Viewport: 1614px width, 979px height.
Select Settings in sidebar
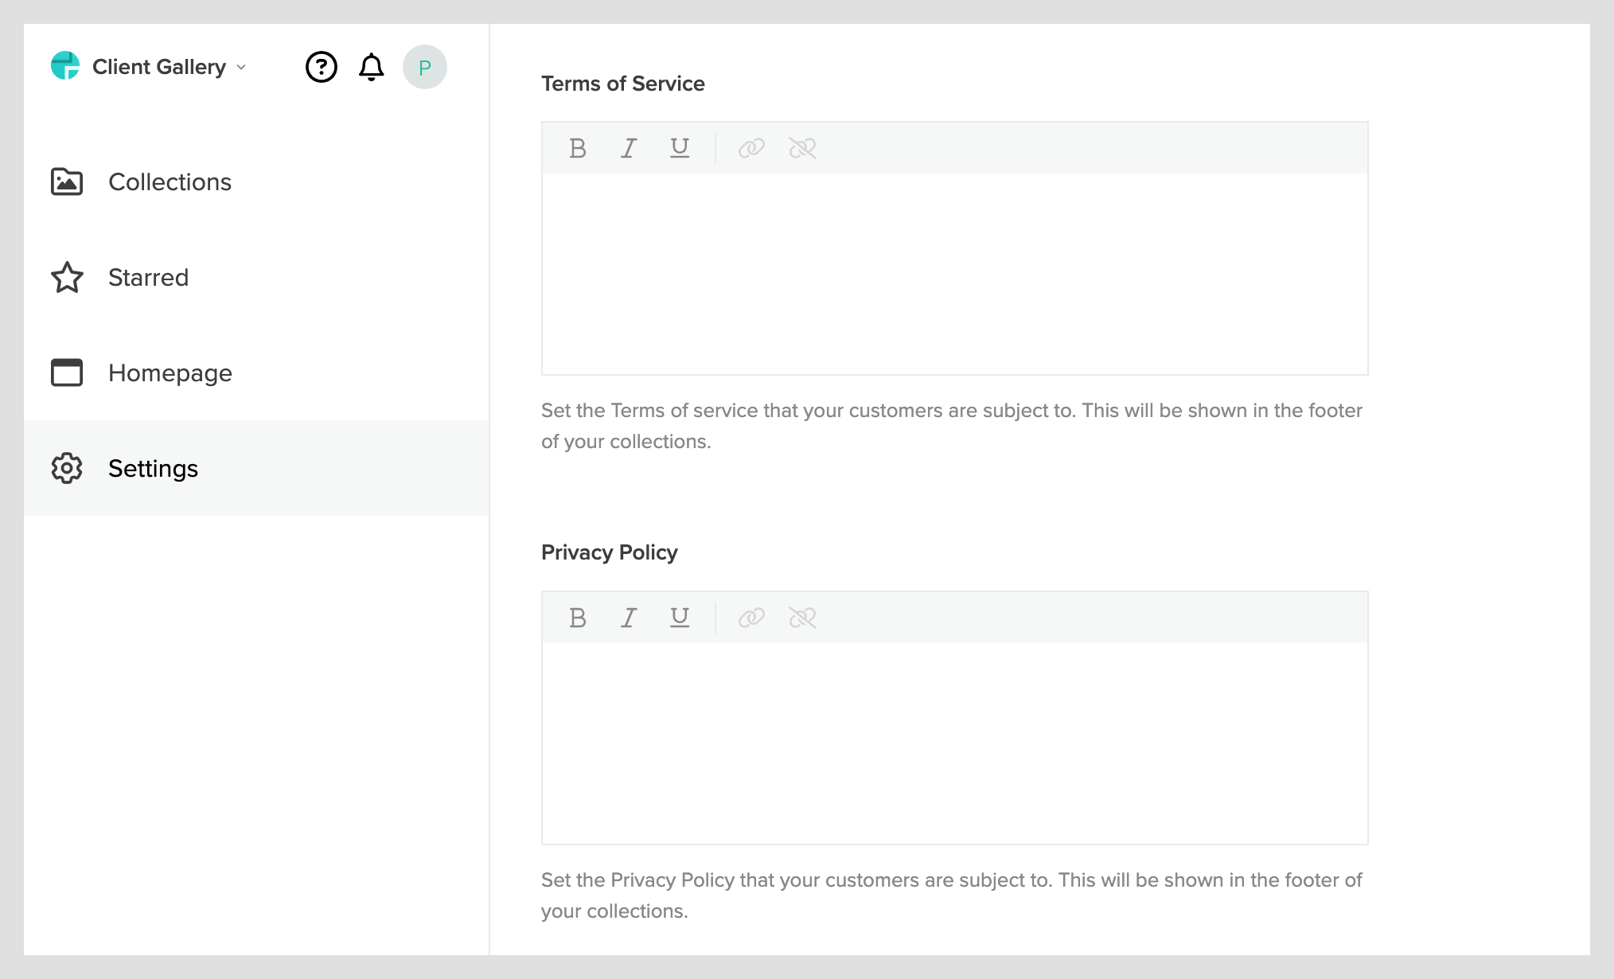coord(153,469)
